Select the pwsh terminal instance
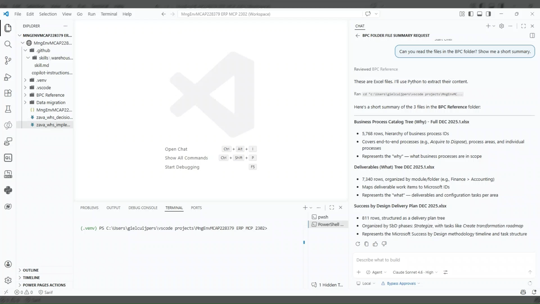Viewport: 540px width, 304px height. [328, 217]
